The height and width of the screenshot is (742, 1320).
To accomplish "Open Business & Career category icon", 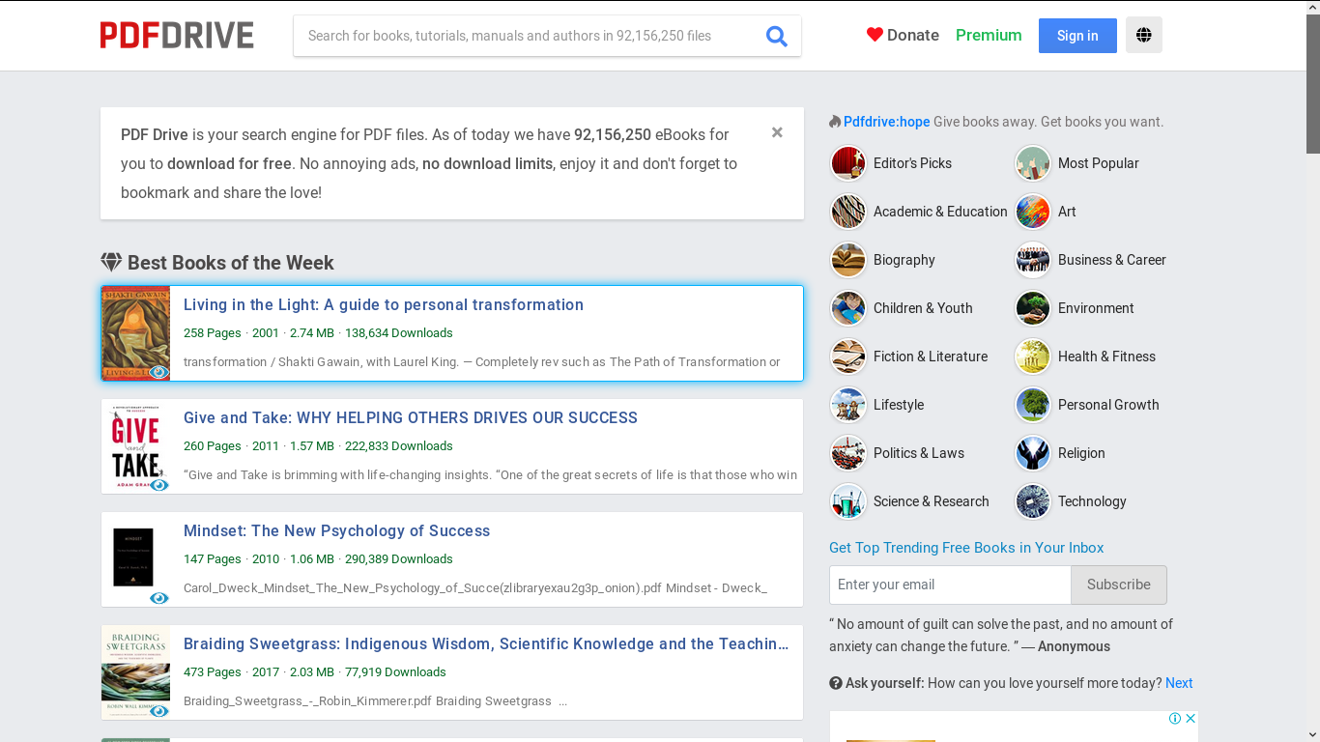I will (1033, 260).
